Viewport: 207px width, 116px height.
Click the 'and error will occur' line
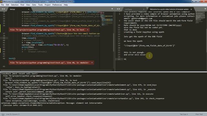(x=135, y=54)
